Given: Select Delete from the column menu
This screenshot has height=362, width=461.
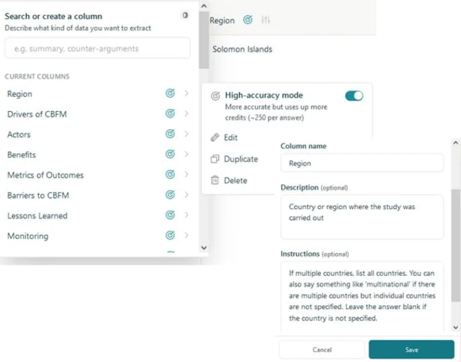Looking at the screenshot, I should [x=235, y=180].
